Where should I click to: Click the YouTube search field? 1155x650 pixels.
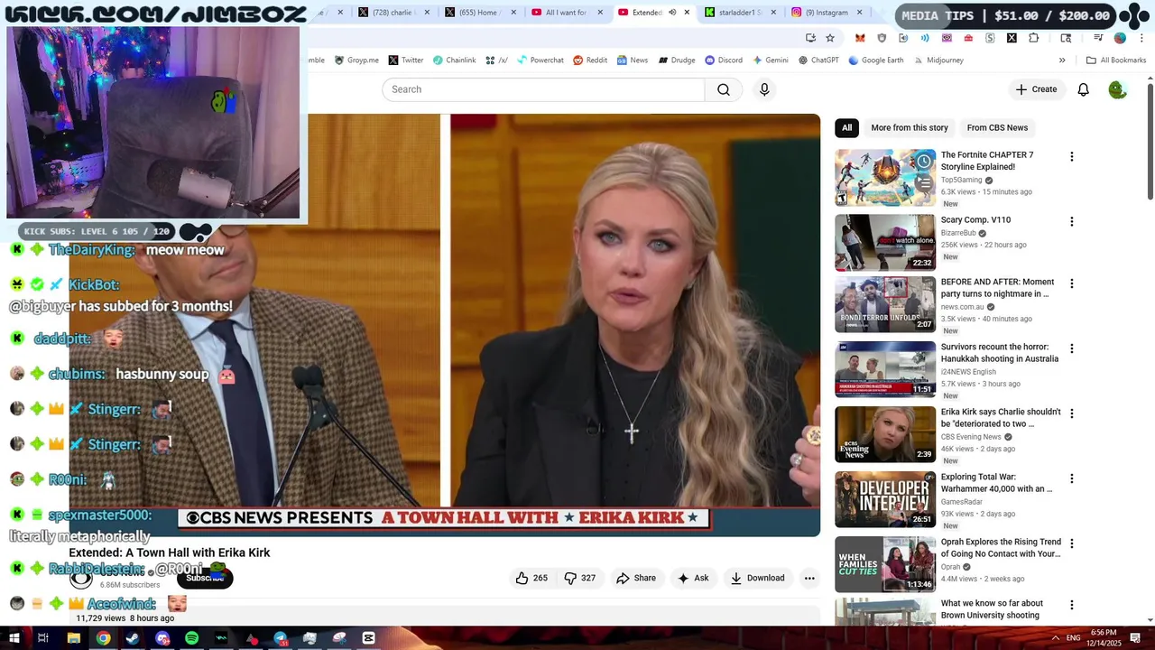point(543,89)
